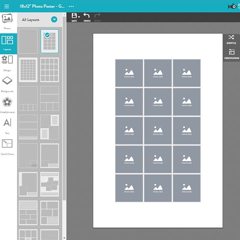Select the Layouts sidebar tab
This screenshot has height=240, width=240.
tap(8, 44)
